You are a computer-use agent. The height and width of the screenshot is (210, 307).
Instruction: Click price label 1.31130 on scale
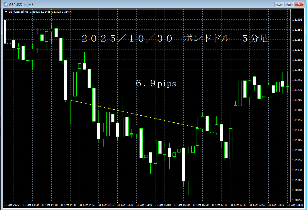pos(297,130)
